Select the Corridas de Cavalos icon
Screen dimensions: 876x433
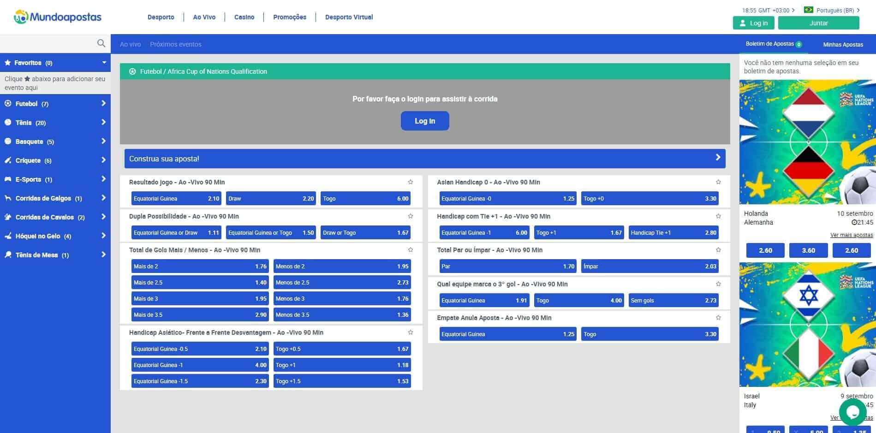(x=7, y=217)
